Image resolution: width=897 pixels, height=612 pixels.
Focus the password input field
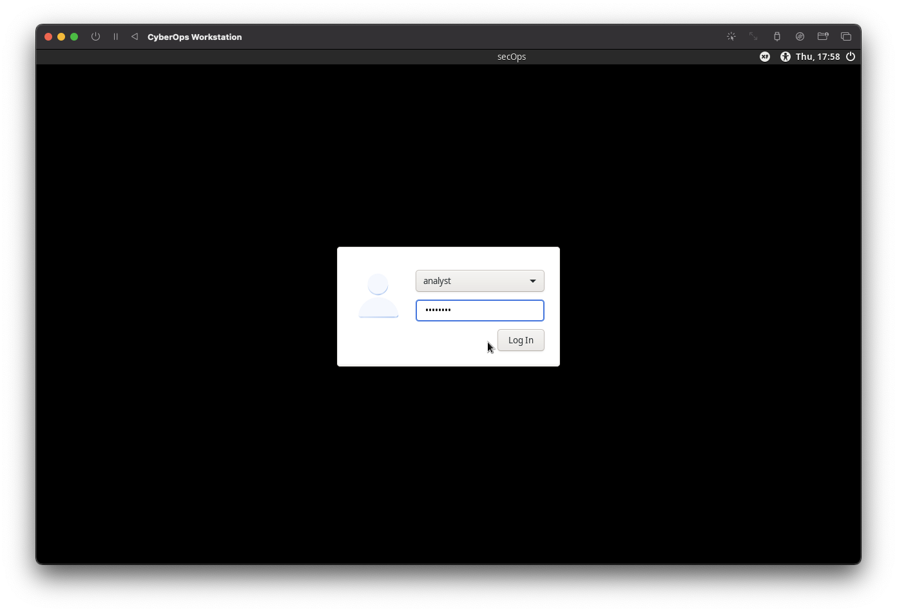coord(480,311)
